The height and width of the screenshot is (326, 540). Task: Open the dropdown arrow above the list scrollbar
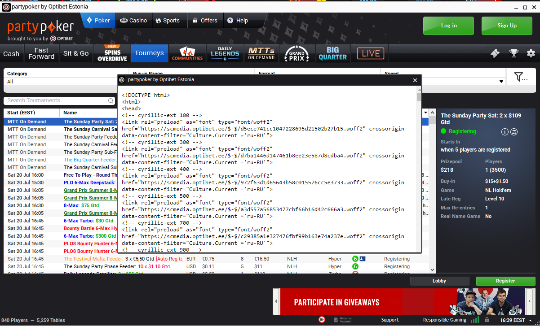pos(425,113)
